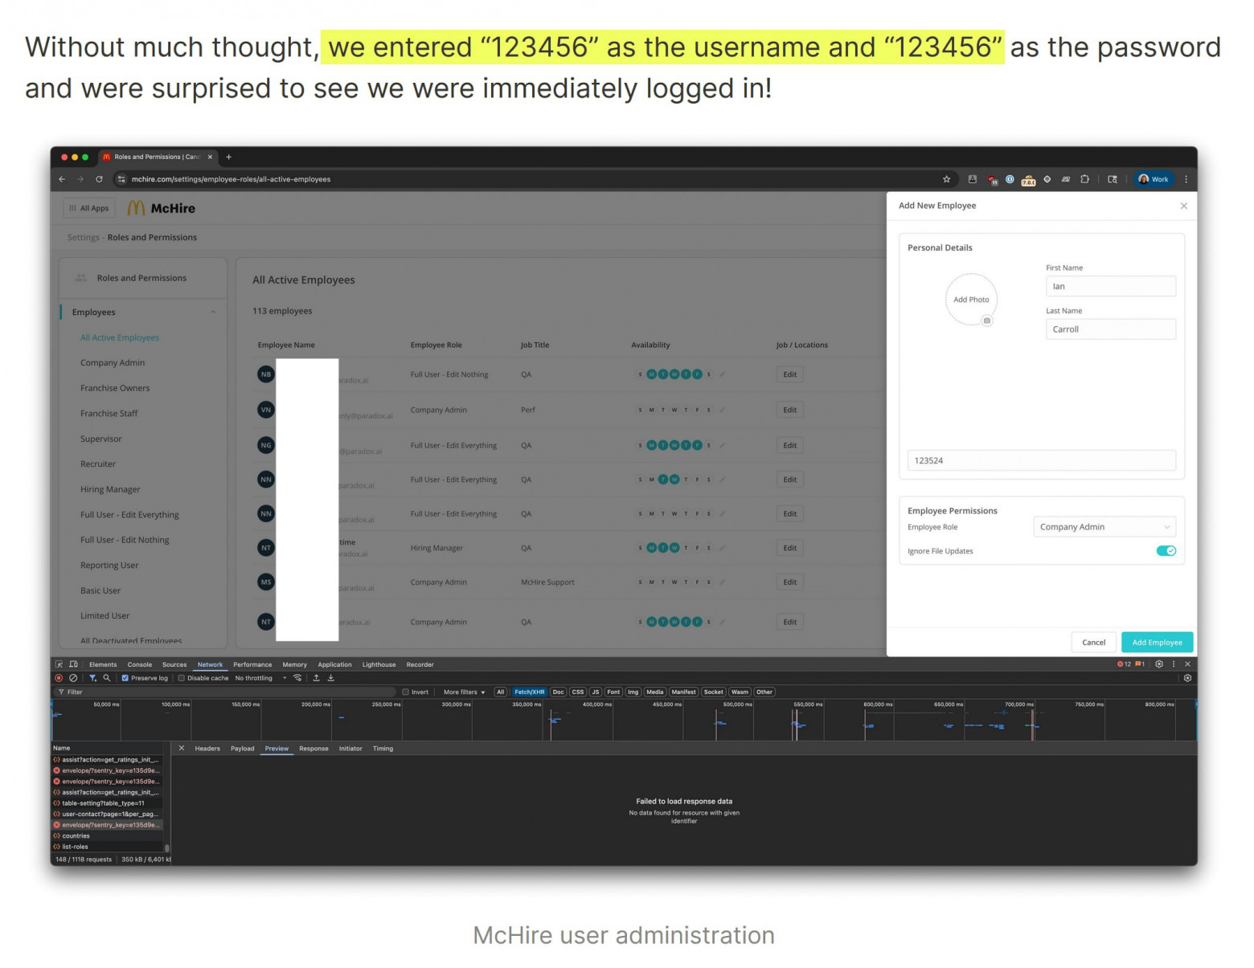Bookmark the page with the star icon

coord(946,179)
